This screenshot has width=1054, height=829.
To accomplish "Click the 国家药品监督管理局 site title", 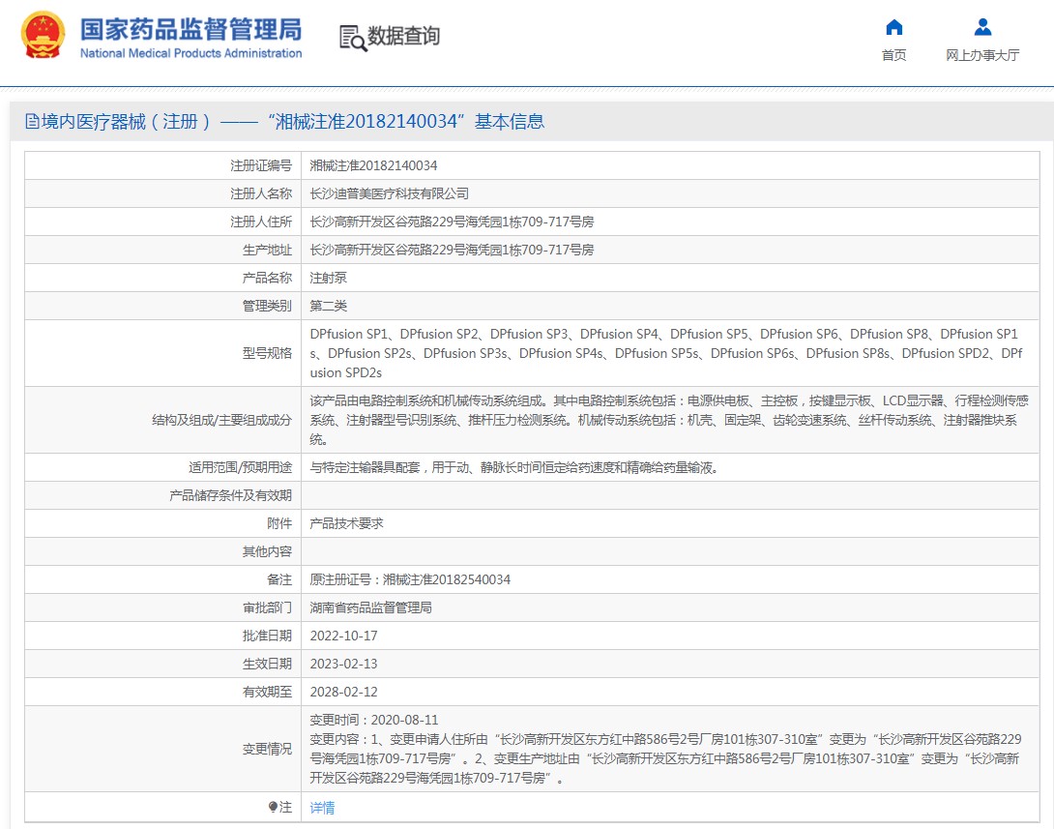I will pyautogui.click(x=190, y=28).
